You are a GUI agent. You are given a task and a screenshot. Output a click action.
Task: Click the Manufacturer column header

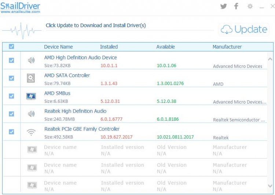click(227, 47)
